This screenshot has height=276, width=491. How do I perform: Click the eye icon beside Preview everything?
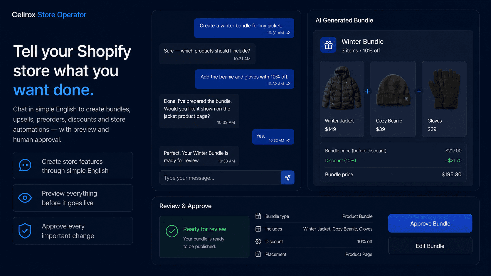coord(25,198)
